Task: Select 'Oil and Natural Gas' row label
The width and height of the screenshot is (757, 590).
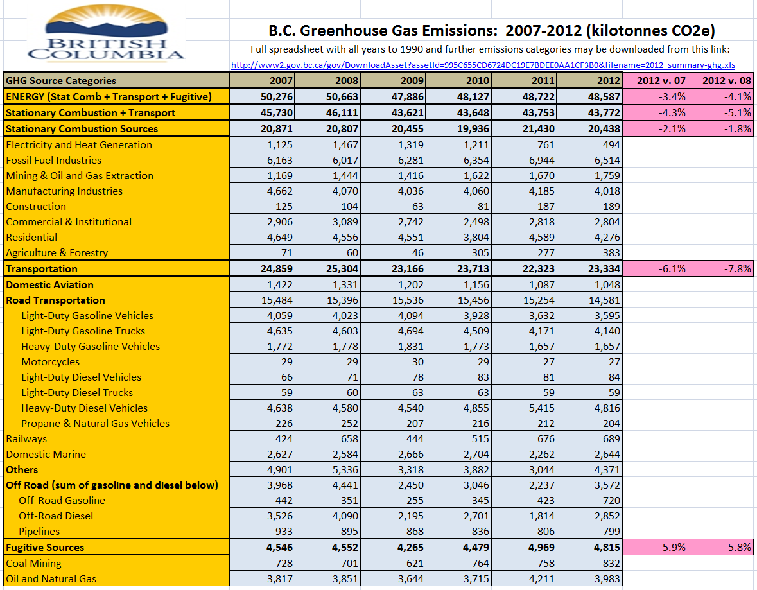Action: (x=116, y=579)
